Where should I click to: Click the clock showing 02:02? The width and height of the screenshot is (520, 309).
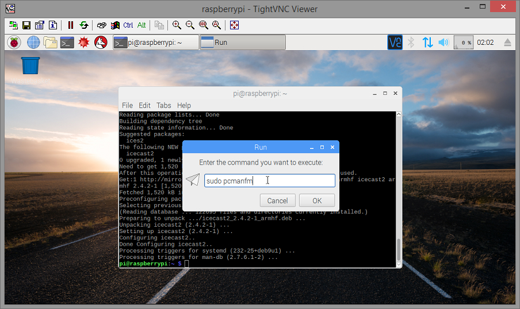tap(485, 43)
